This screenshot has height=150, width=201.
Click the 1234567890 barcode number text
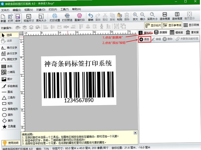79,100
